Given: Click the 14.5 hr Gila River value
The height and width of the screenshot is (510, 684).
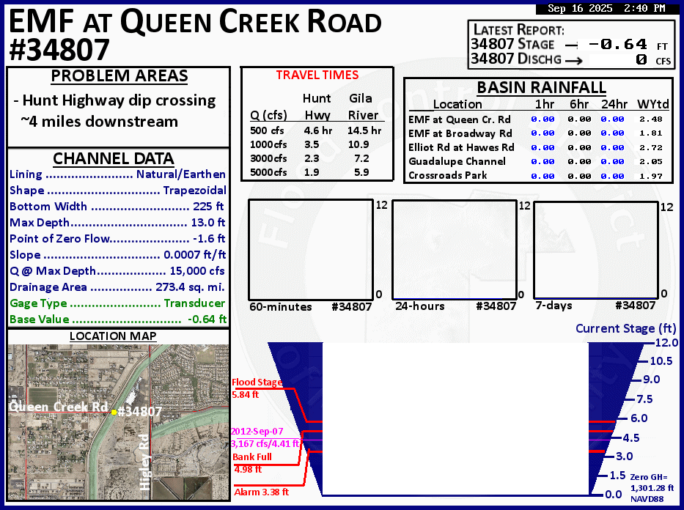Looking at the screenshot, I should coord(364,130).
